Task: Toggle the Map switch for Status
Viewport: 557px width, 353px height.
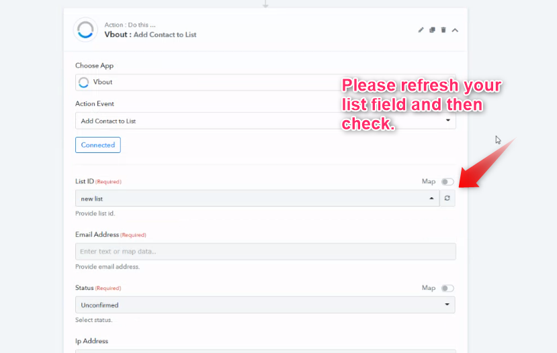Action: pyautogui.click(x=447, y=288)
